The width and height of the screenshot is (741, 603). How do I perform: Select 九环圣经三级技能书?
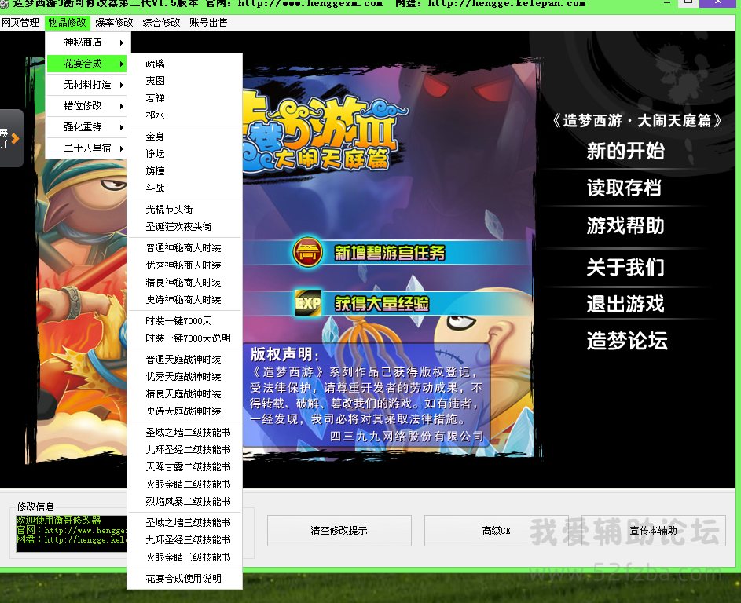coord(185,540)
